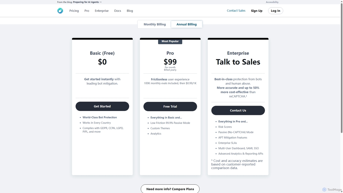Click the Enterprise Contact Us button
This screenshot has height=193, width=343.
(x=238, y=110)
